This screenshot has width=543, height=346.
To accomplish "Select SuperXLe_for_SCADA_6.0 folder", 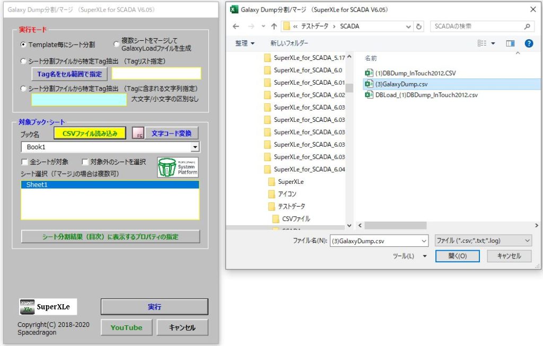I will [x=308, y=70].
